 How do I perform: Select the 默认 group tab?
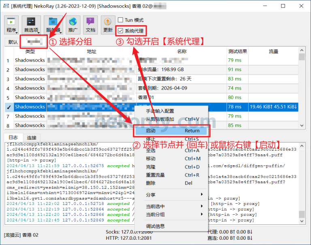[13, 42]
